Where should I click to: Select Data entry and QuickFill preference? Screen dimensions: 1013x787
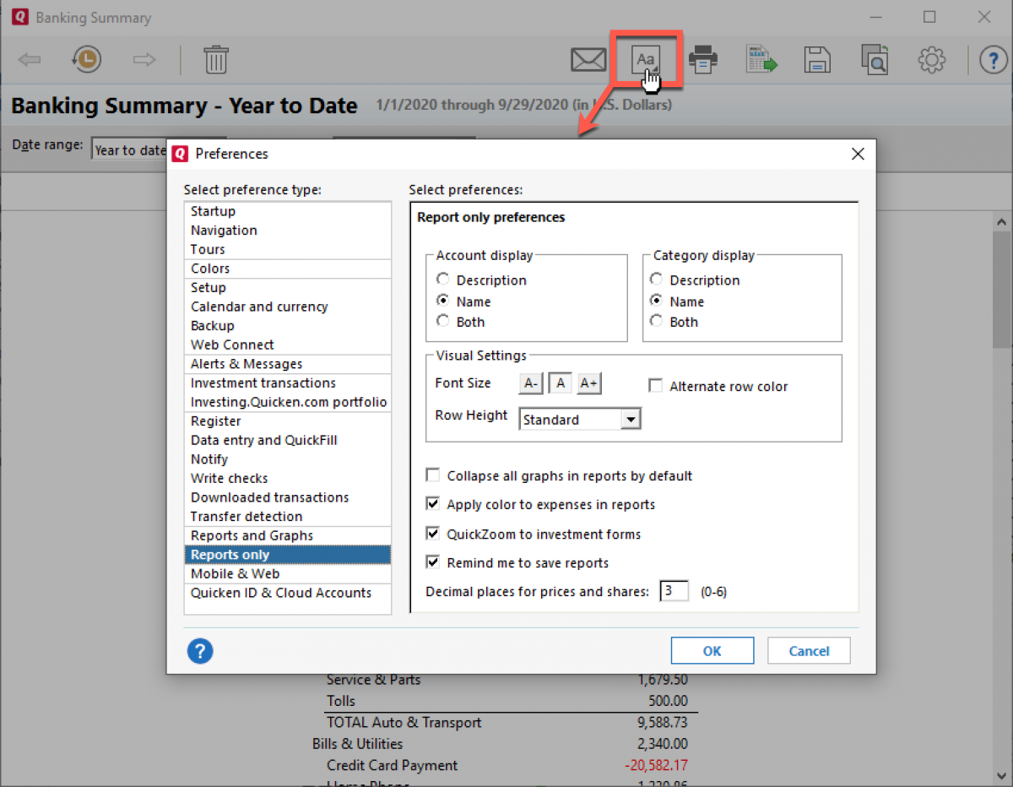coord(287,440)
